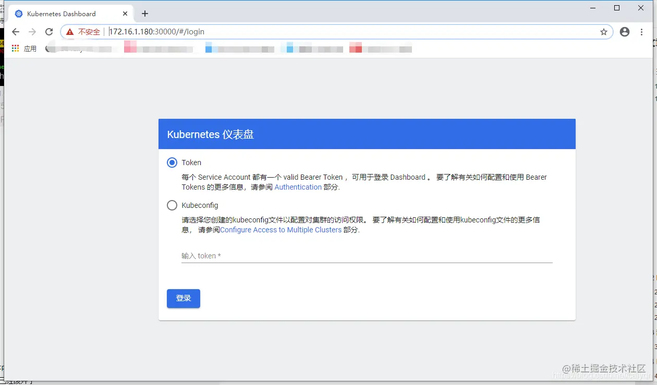Switch to the Kubernetes Dashboard browser tab
This screenshot has width=657, height=385.
click(x=68, y=13)
